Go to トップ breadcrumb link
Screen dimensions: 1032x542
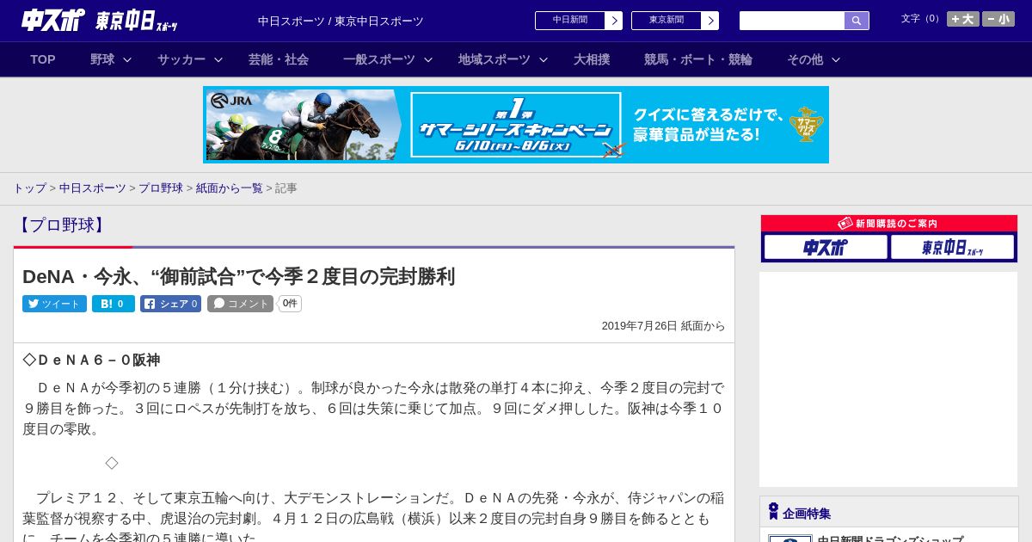[x=29, y=188]
